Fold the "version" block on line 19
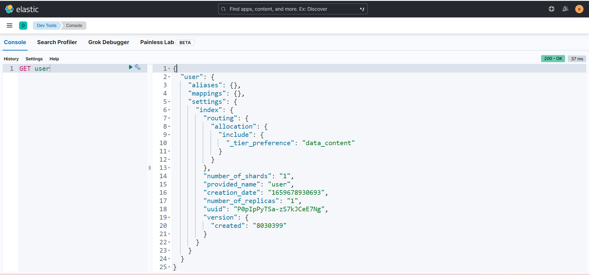589x275 pixels. pyautogui.click(x=169, y=218)
